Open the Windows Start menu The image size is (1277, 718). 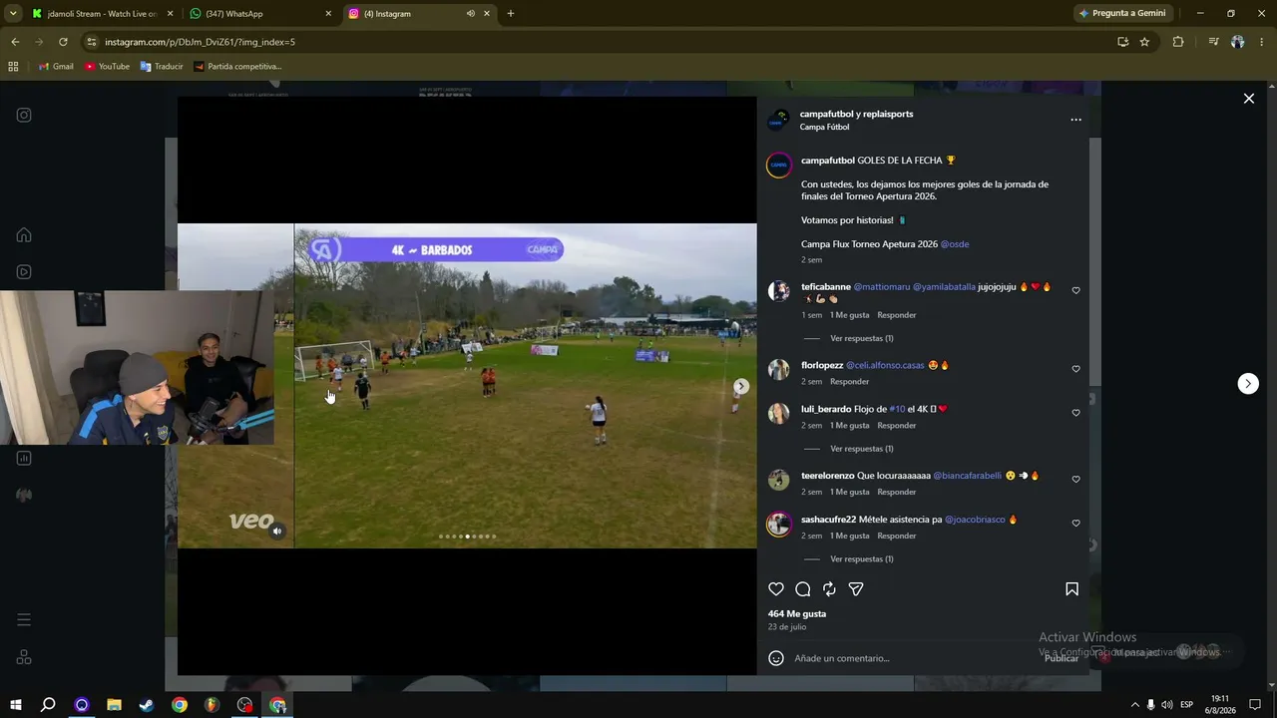16,705
